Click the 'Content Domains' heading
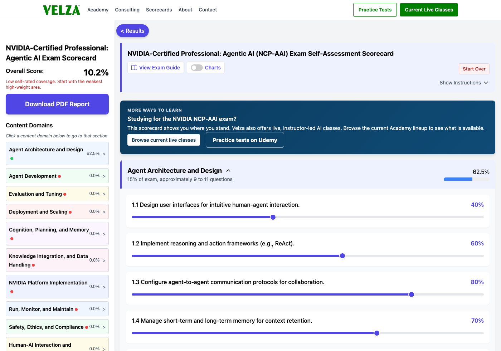Screen dimensions: 501x351 click(x=29, y=125)
